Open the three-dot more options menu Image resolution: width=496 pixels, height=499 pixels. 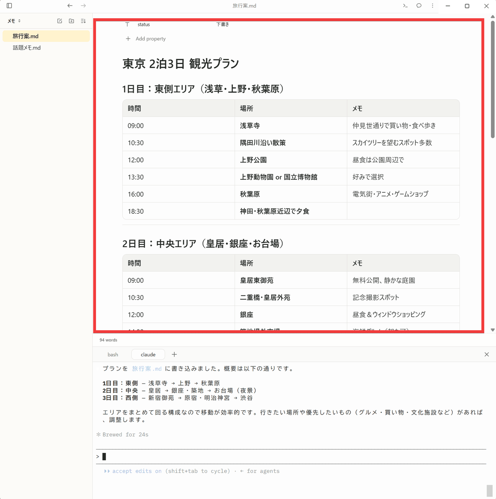coord(432,6)
